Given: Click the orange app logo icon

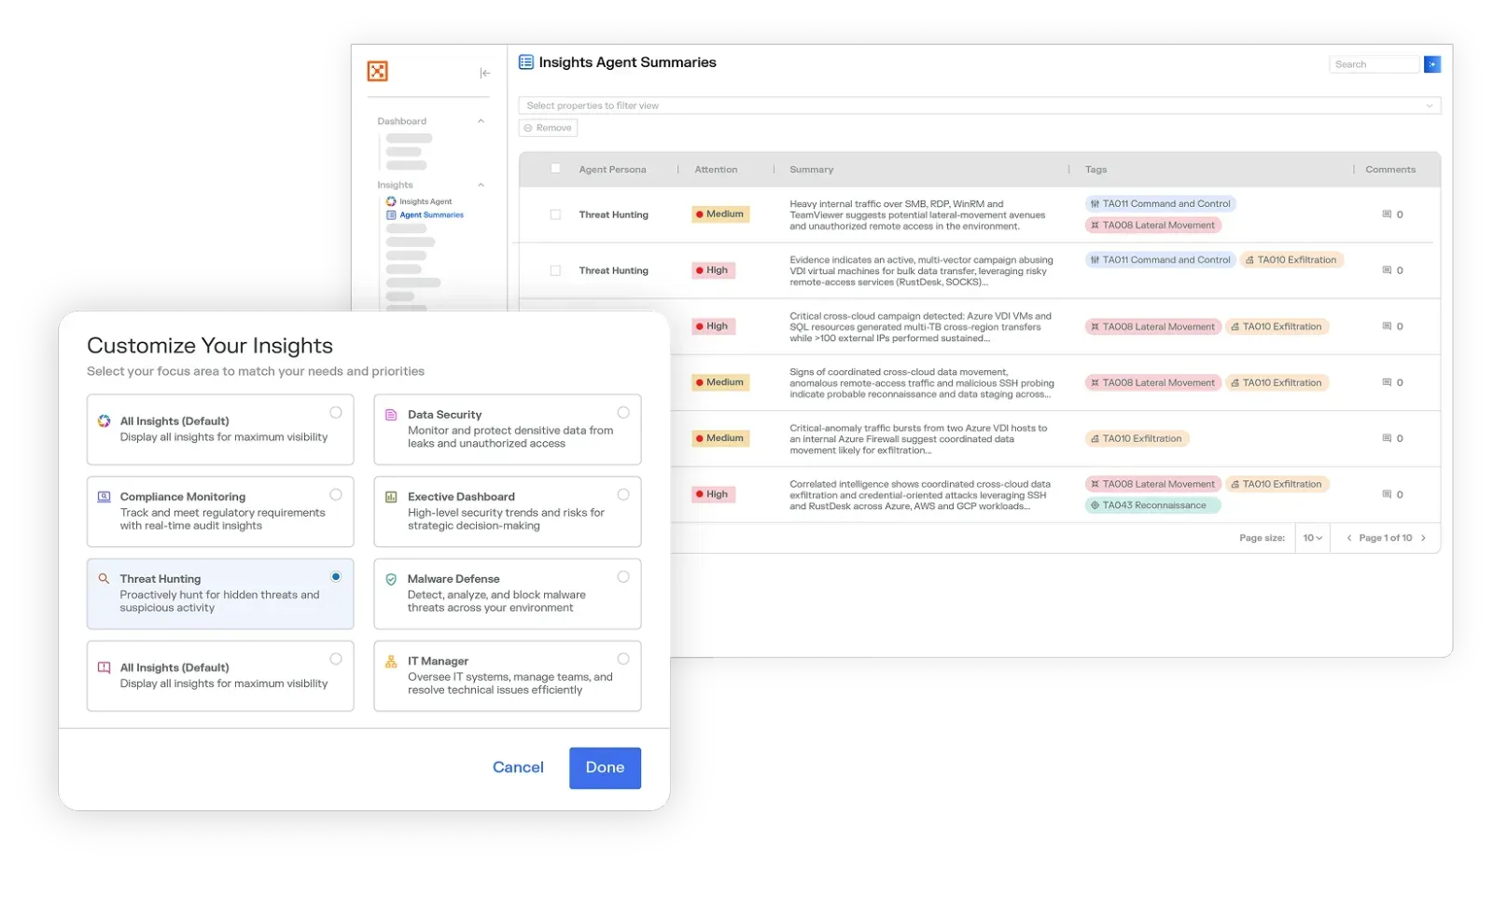Looking at the screenshot, I should [x=377, y=71].
